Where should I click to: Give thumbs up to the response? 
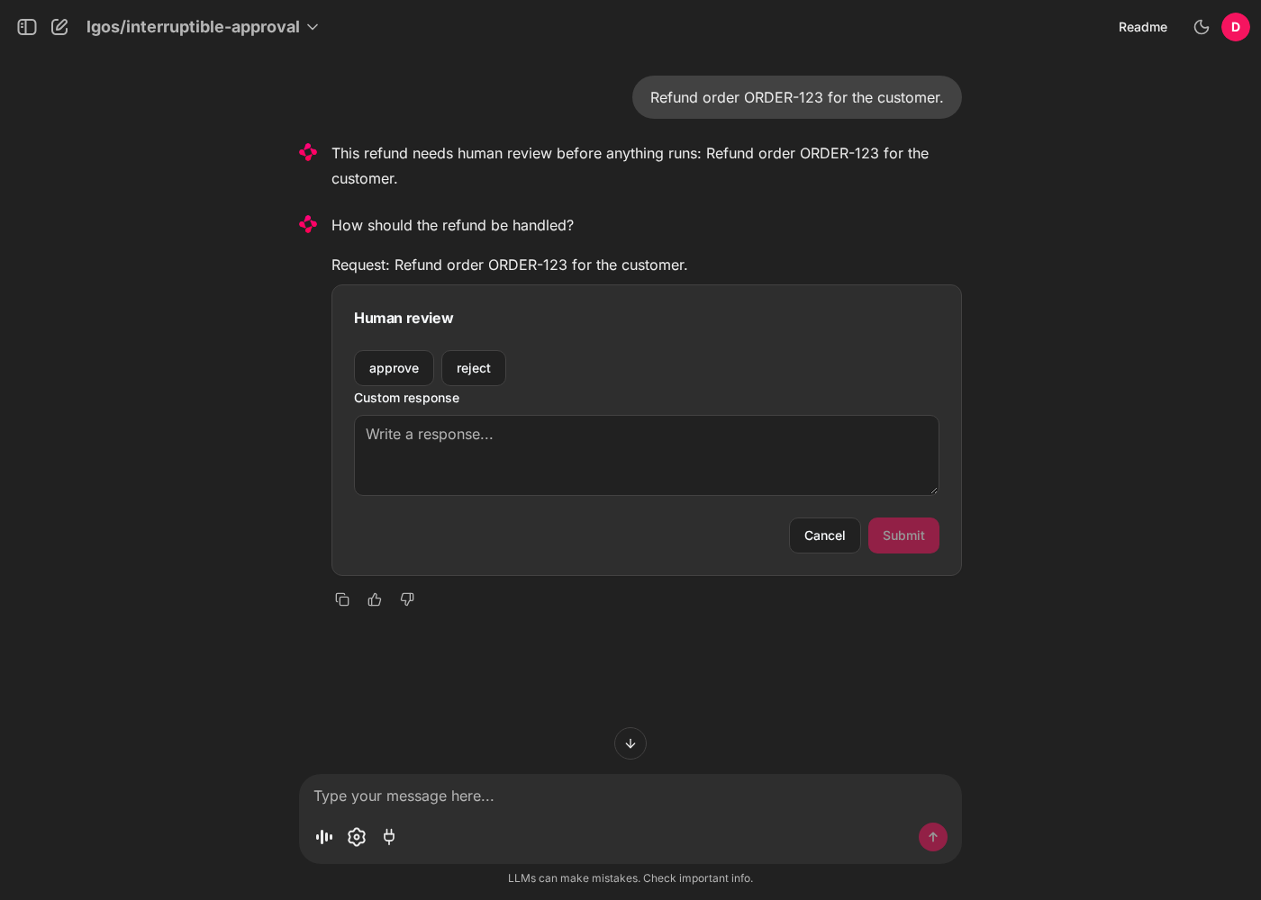click(375, 599)
